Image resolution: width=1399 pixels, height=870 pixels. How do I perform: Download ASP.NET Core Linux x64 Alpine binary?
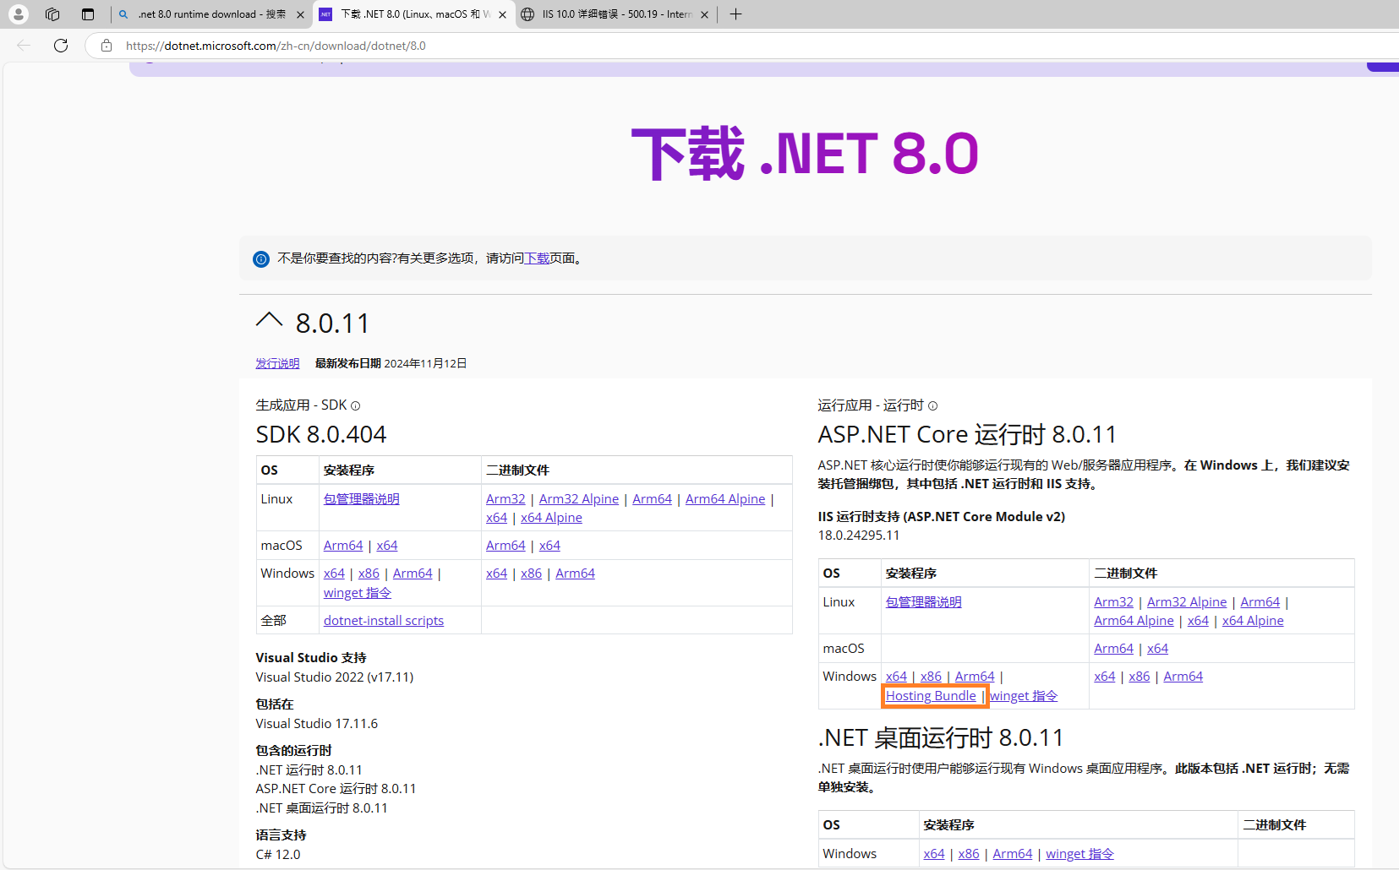tap(1253, 621)
